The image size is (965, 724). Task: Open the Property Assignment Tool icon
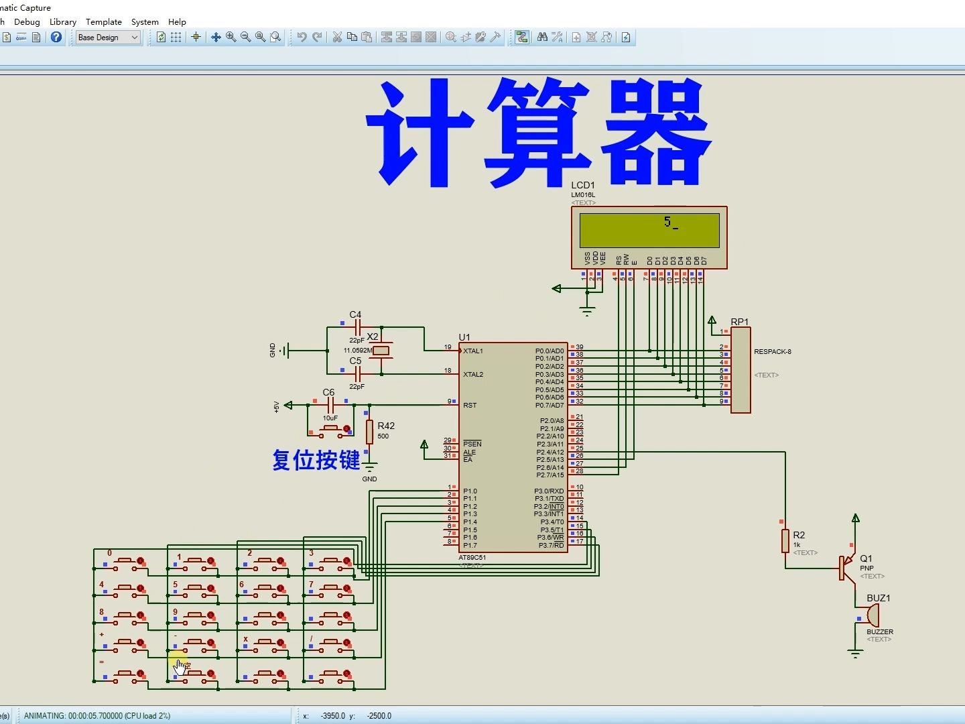(x=557, y=37)
